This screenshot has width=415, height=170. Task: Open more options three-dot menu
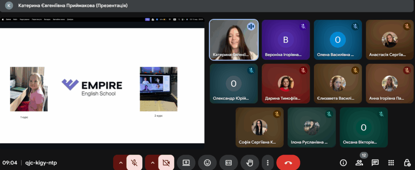[267, 162]
